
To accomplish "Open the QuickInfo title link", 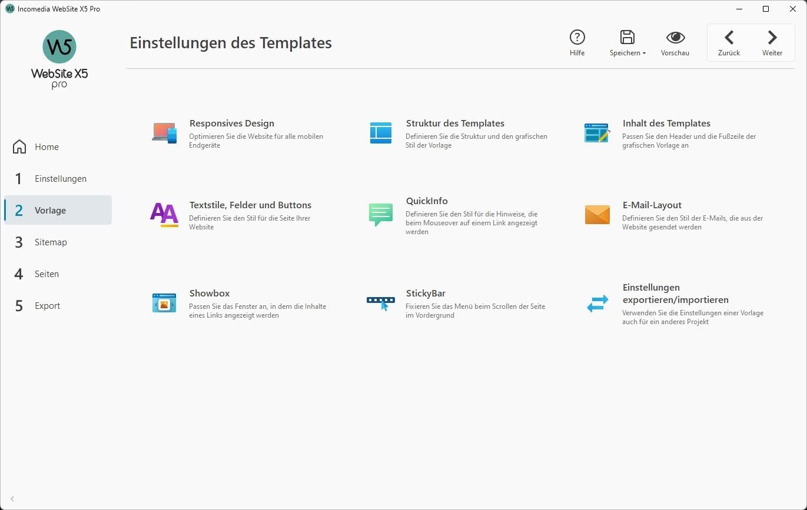I will click(427, 201).
